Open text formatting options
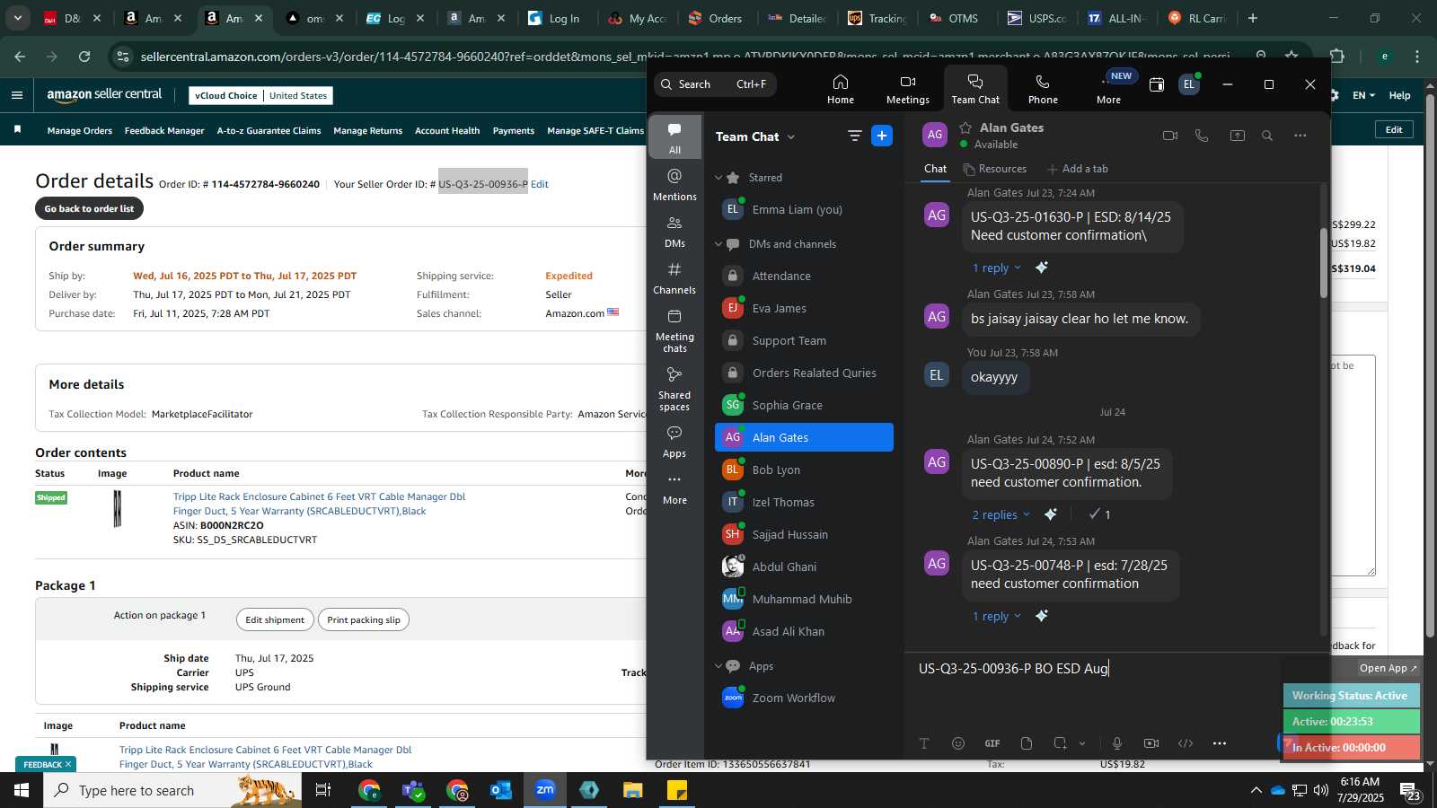This screenshot has width=1437, height=808. point(924,743)
